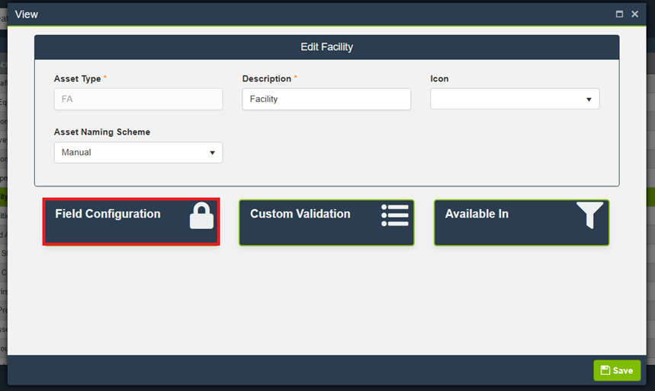Image resolution: width=655 pixels, height=391 pixels.
Task: Click the floppy disk icon on Save
Action: [605, 370]
